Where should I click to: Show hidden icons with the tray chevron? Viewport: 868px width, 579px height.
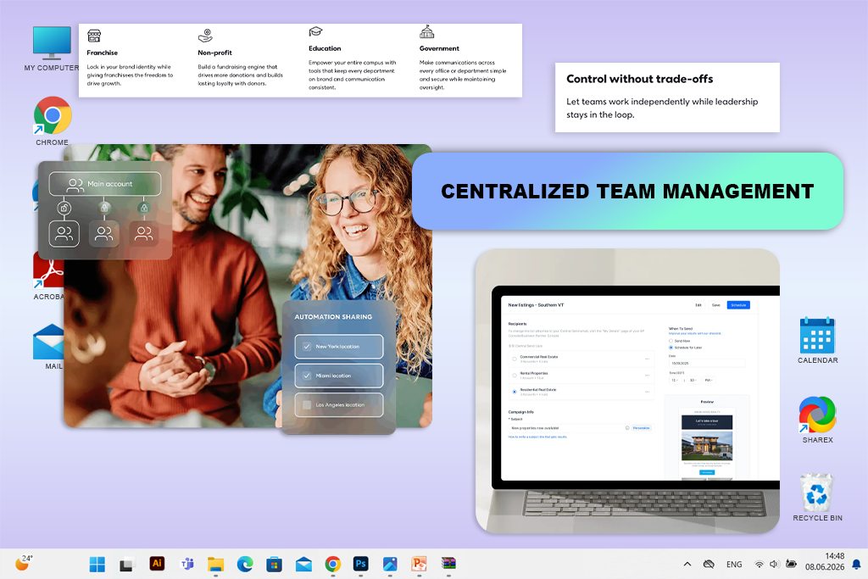[x=687, y=564]
